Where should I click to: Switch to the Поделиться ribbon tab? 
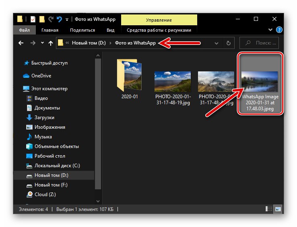[82, 30]
